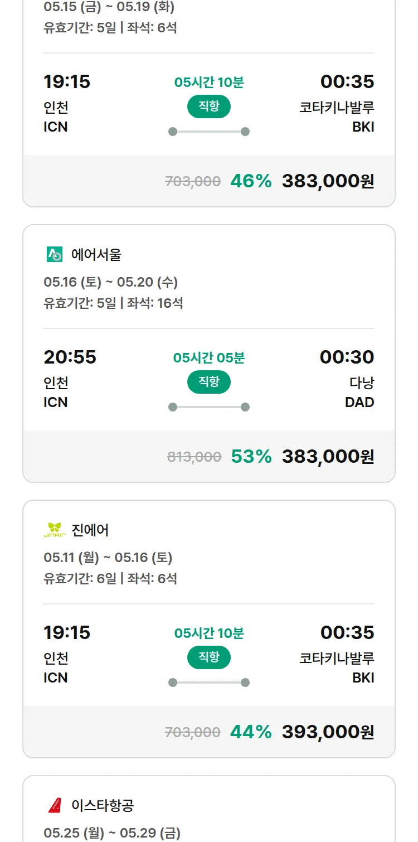418x842 pixels.
Task: Click the 44% discount label
Action: [251, 732]
